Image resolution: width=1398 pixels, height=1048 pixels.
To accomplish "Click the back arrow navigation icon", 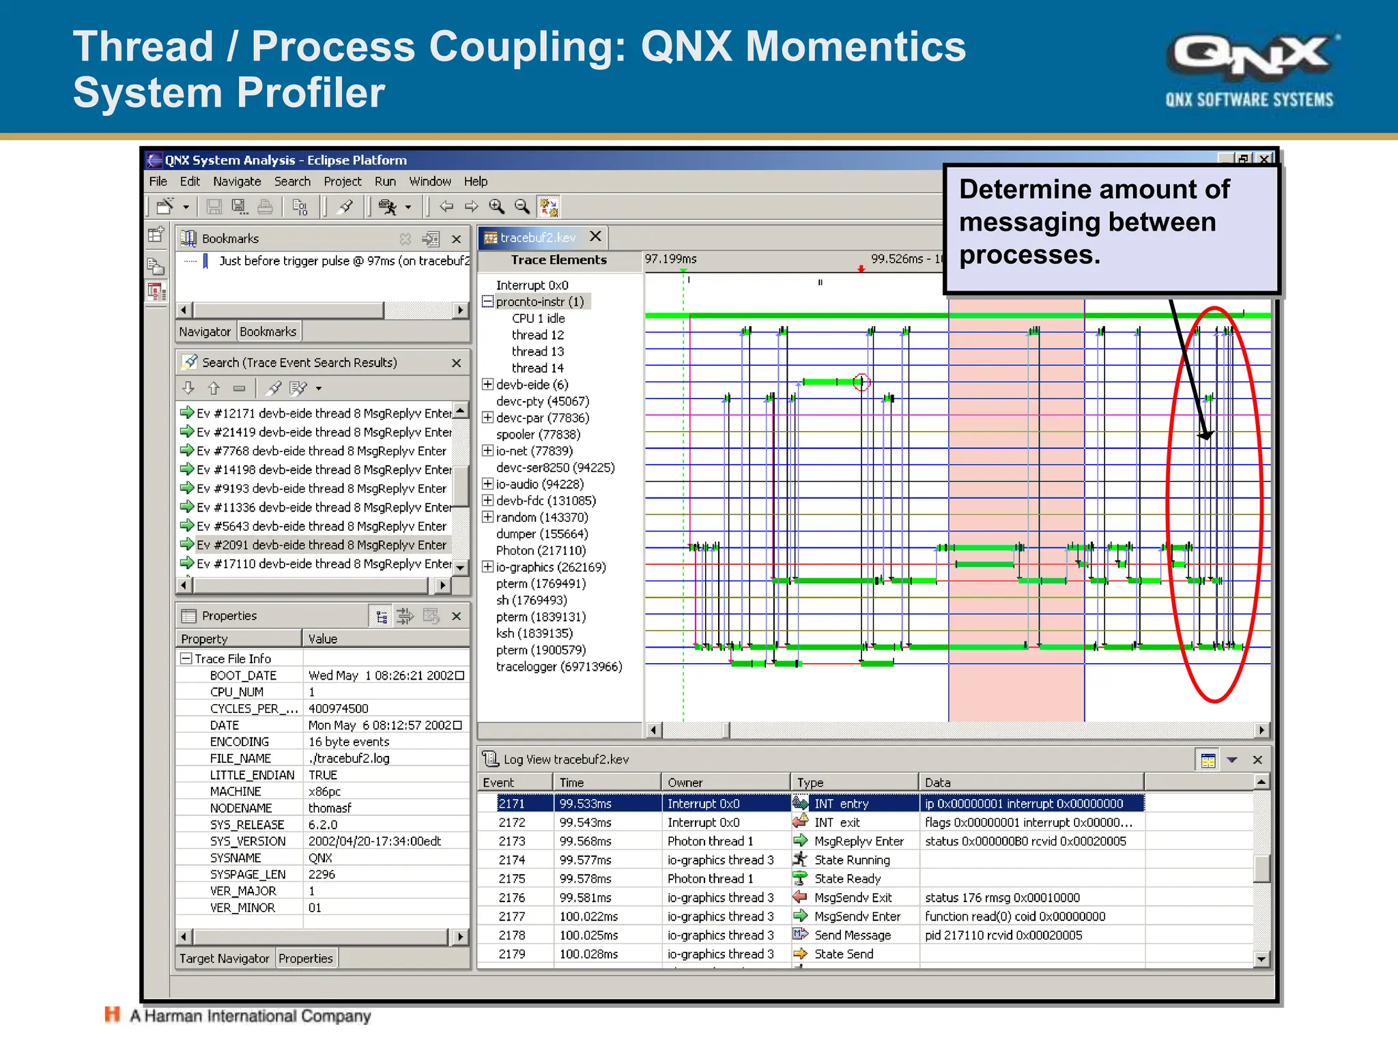I will 446,206.
